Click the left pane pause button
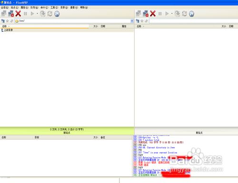Screen dimensions: 238x183 25,14
